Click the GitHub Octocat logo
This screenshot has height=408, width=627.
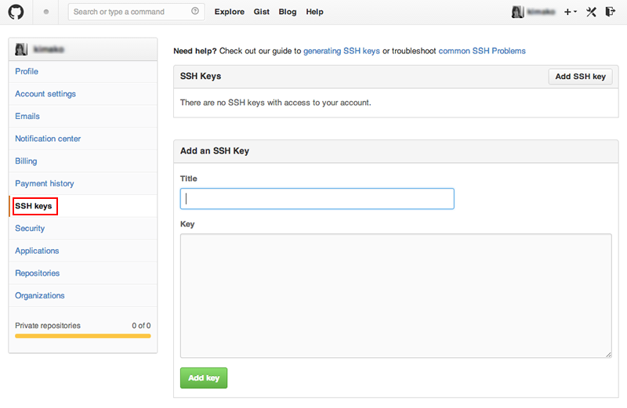click(x=16, y=12)
